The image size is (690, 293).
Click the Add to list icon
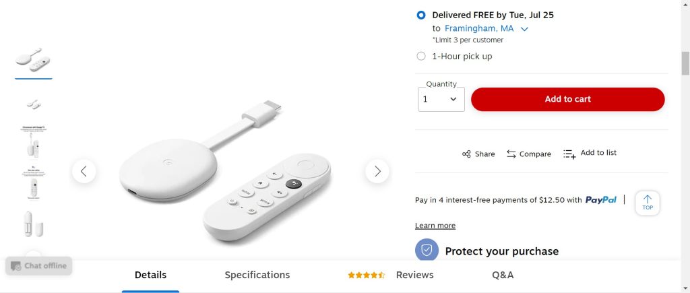coord(569,154)
